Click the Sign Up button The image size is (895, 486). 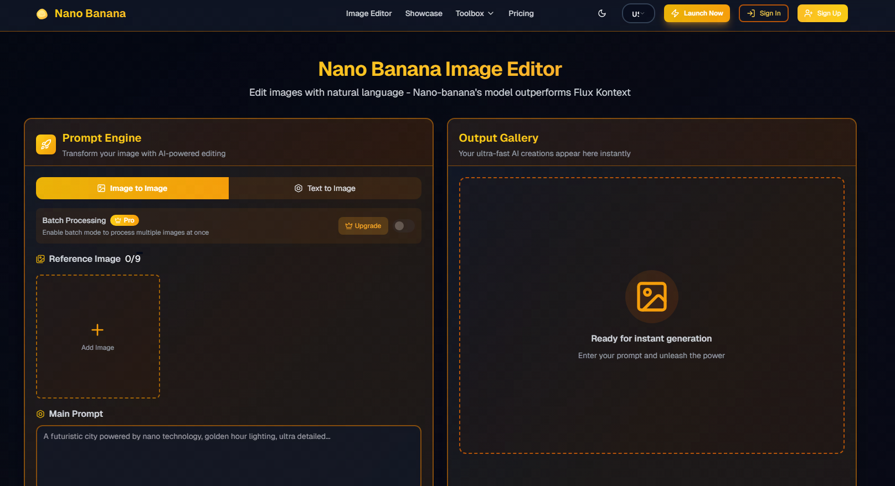point(822,13)
